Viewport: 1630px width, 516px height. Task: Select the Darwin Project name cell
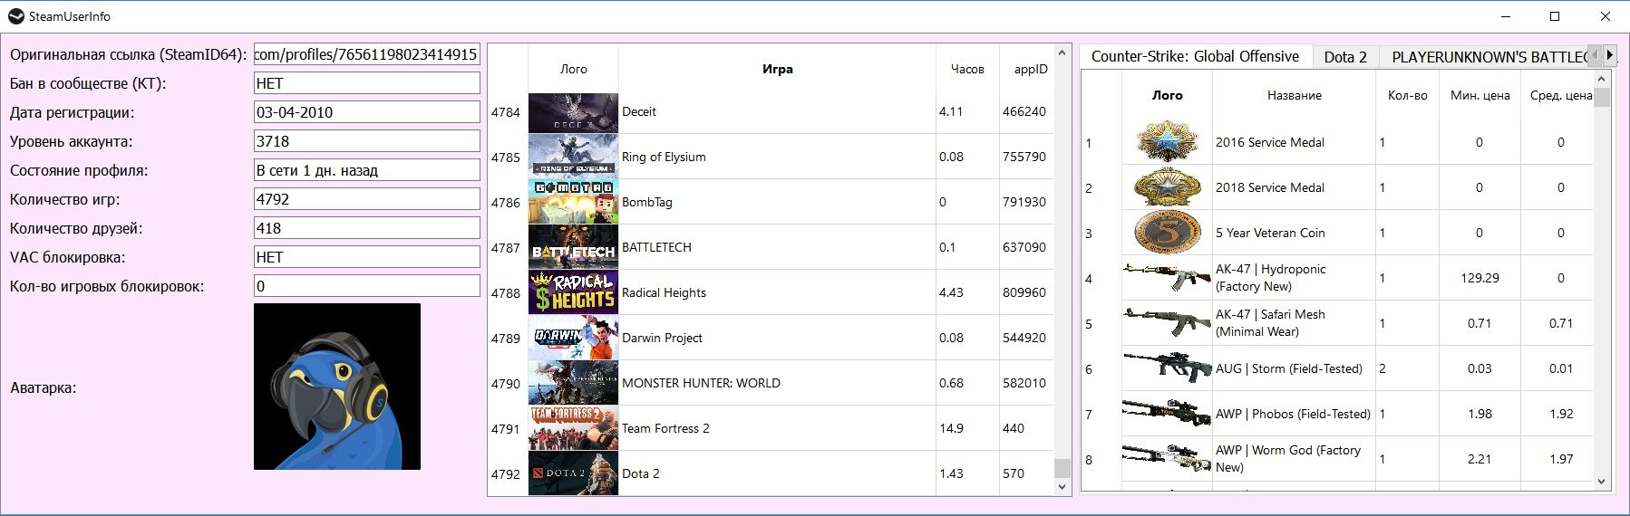pyautogui.click(x=777, y=338)
